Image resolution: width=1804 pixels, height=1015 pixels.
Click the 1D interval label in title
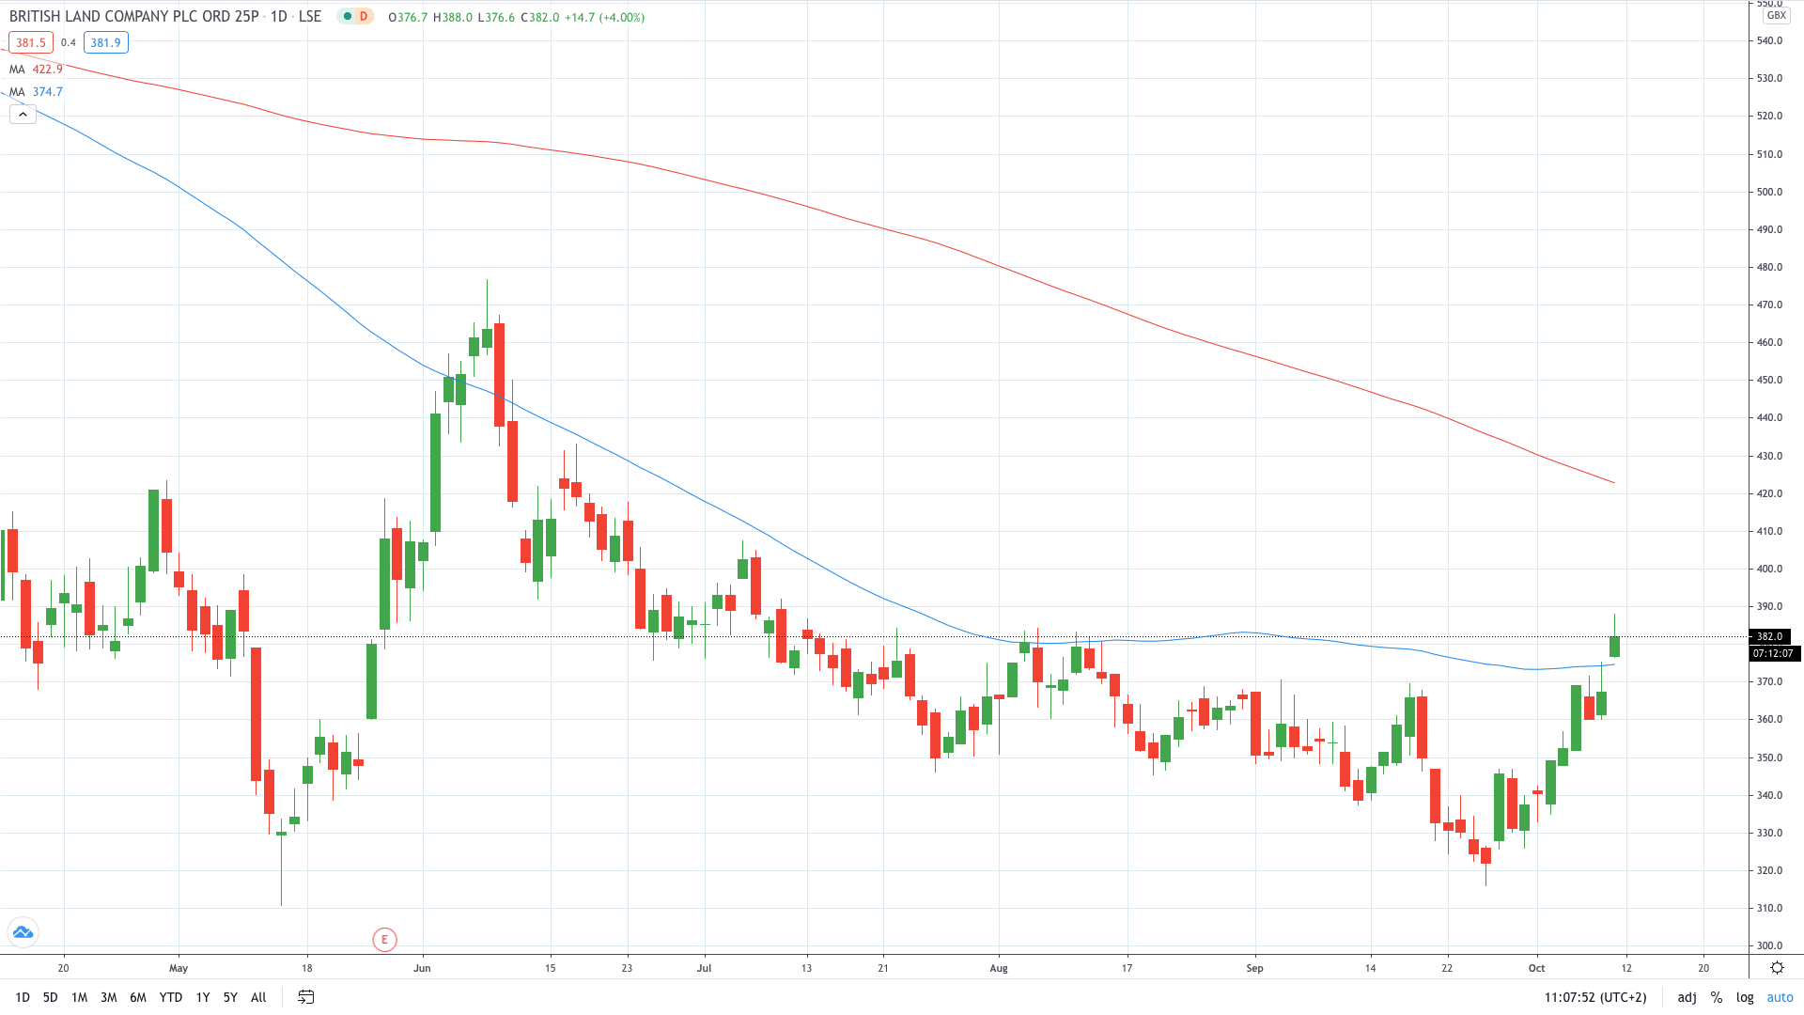(x=279, y=17)
